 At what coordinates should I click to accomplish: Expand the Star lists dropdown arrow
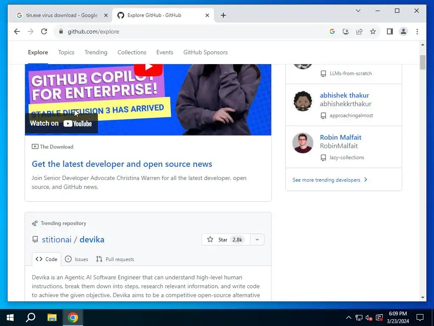tap(257, 239)
